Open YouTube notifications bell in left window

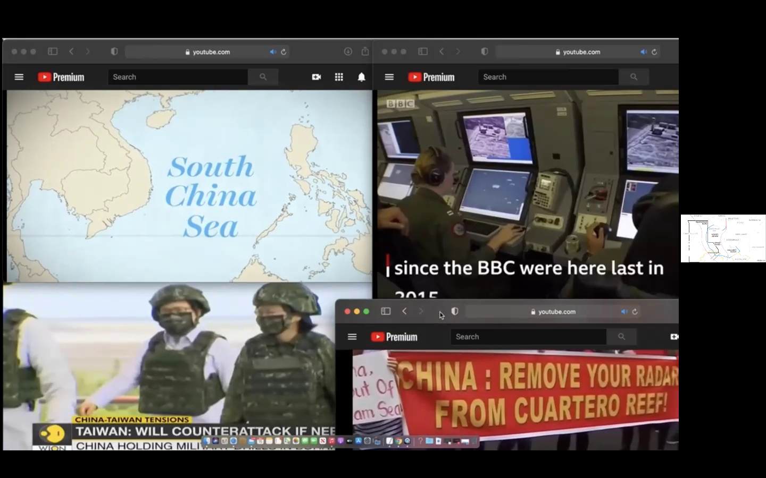(x=361, y=77)
